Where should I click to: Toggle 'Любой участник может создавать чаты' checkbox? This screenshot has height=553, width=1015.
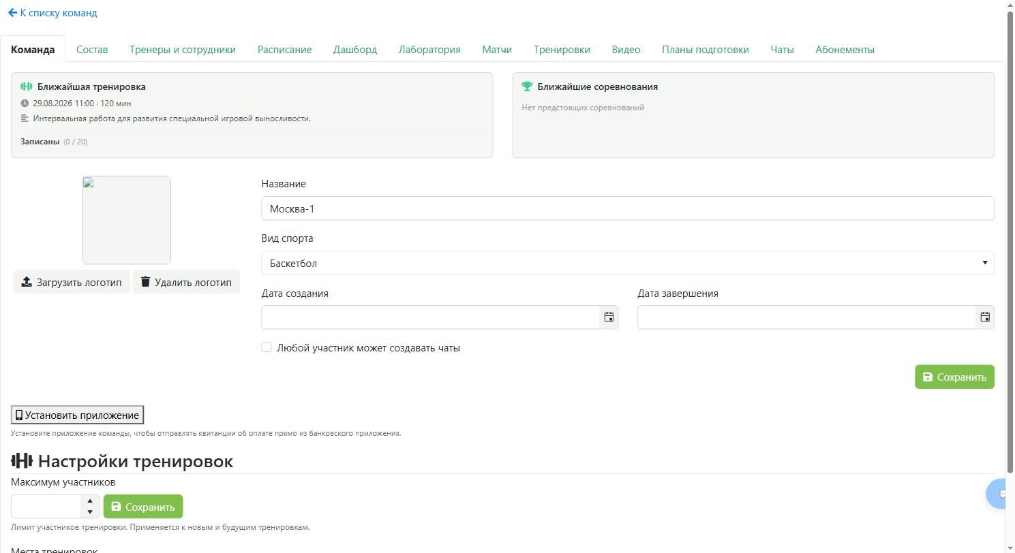pos(267,347)
